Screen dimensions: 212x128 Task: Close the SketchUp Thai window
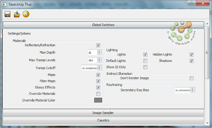click(203, 3)
